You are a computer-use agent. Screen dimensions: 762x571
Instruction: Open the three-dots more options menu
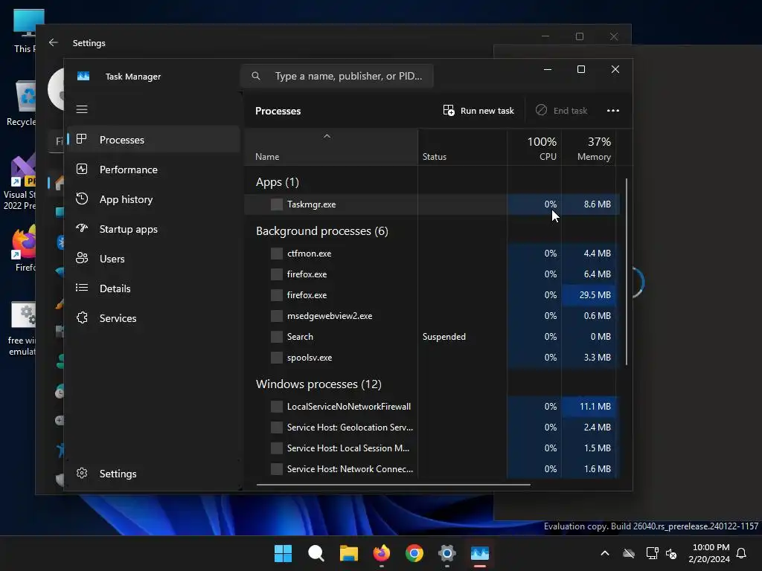[613, 111]
